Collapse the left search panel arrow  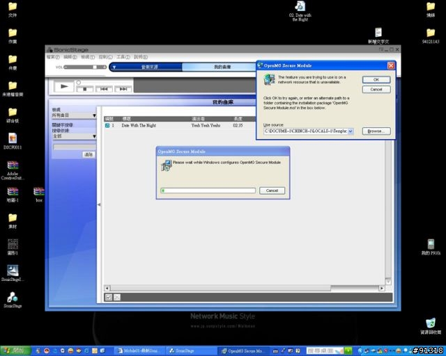[x=99, y=204]
